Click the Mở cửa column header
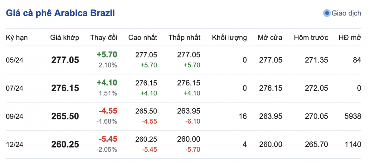Viewport: 371px width, 162px height. click(270, 37)
